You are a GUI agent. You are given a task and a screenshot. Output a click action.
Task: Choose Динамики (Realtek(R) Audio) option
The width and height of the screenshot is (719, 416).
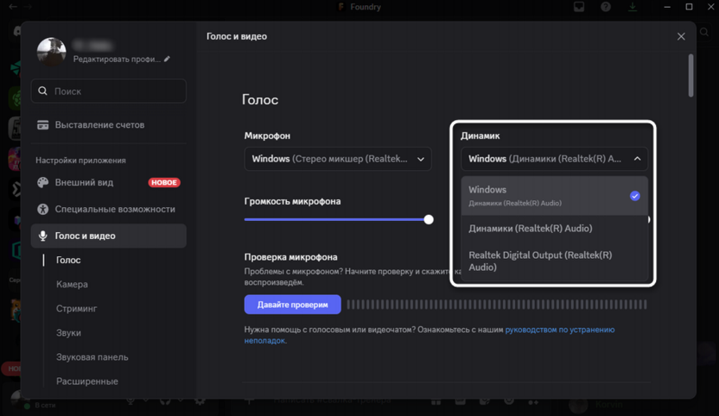pyautogui.click(x=555, y=228)
